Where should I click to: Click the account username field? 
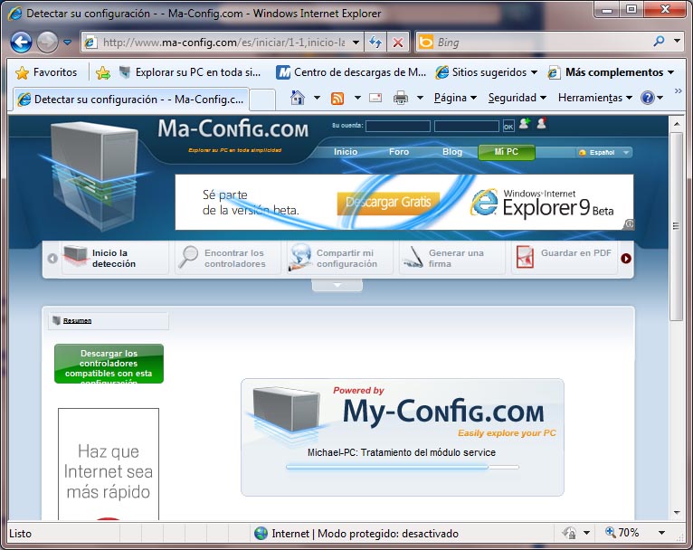398,127
